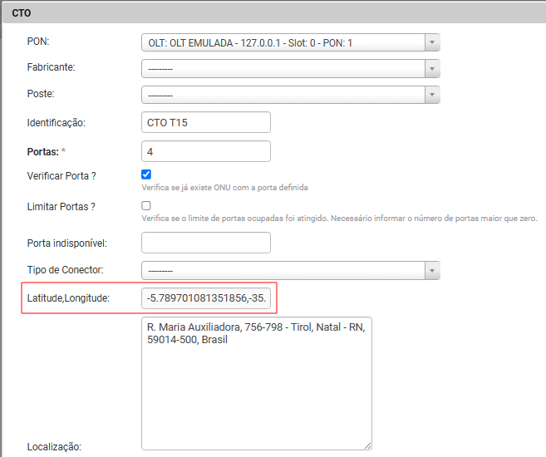
Task: Grab the Localização textarea resize handle
Action: (366, 445)
